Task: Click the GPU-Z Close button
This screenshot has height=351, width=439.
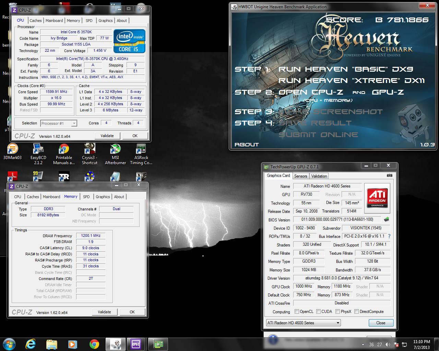Action: (381, 323)
